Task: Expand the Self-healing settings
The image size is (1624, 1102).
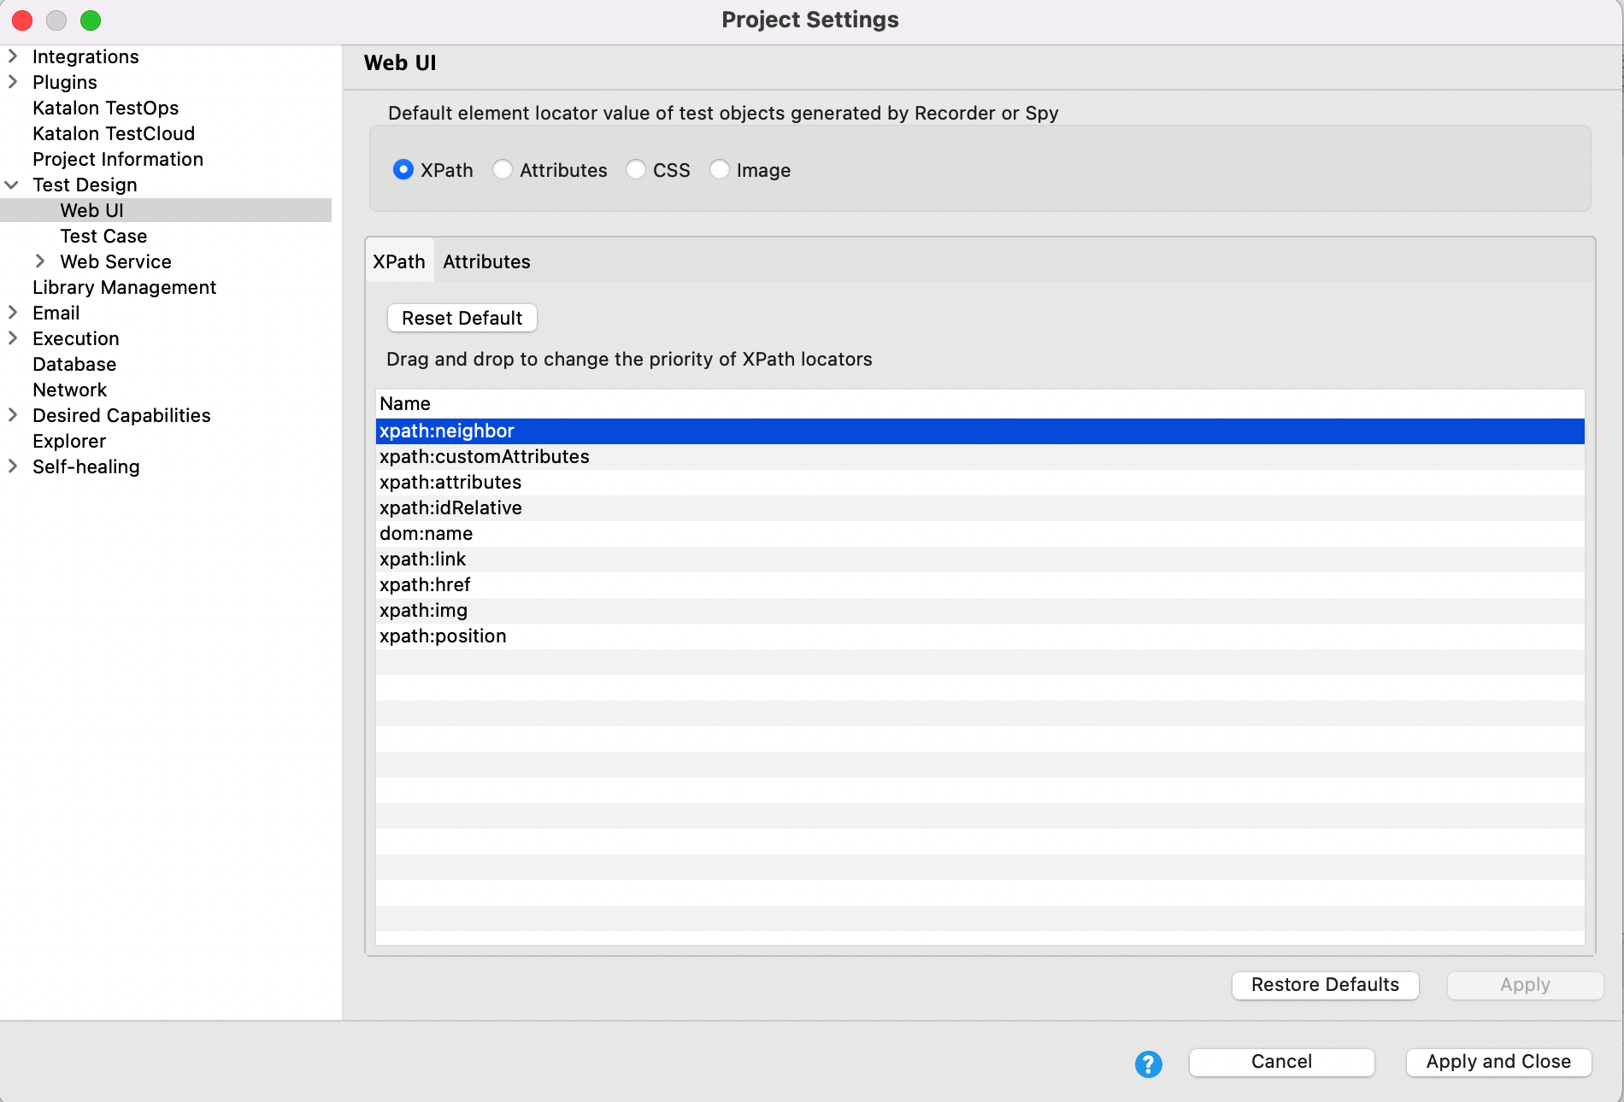Action: (12, 466)
